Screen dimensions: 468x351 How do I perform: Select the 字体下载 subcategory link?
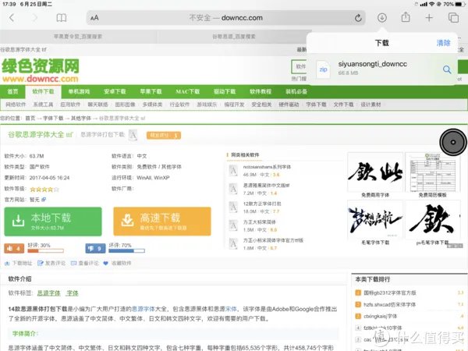coord(316,105)
